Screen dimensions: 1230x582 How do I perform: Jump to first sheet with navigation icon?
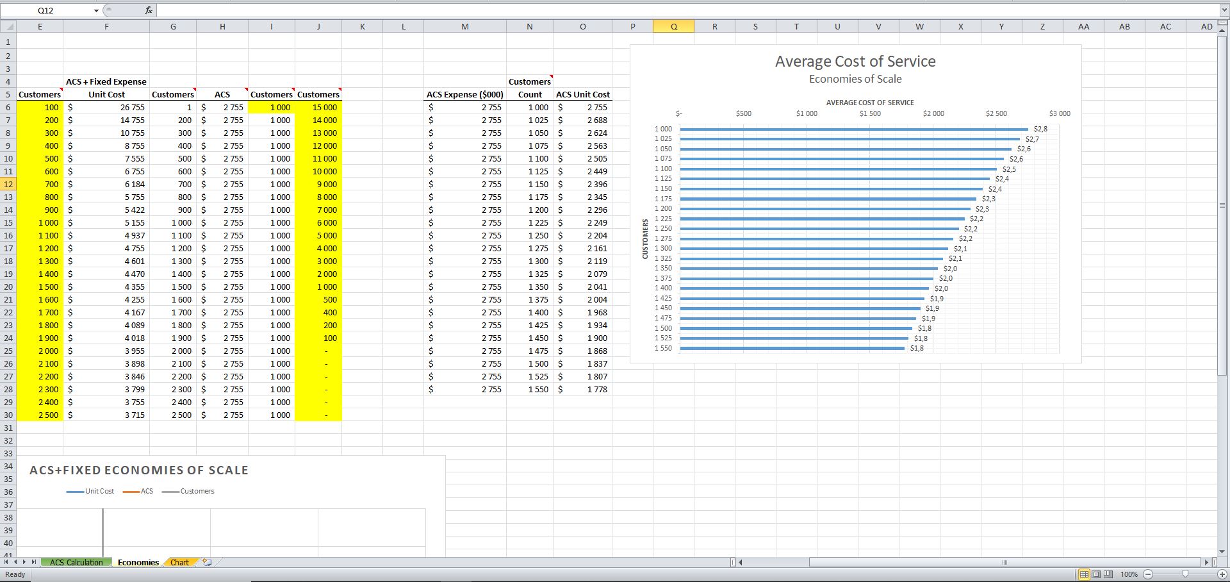coord(6,562)
